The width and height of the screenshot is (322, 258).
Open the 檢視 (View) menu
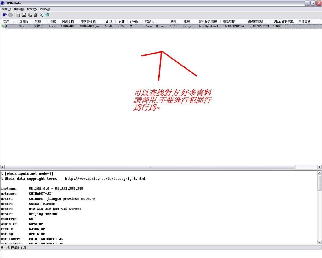pyautogui.click(x=31, y=9)
